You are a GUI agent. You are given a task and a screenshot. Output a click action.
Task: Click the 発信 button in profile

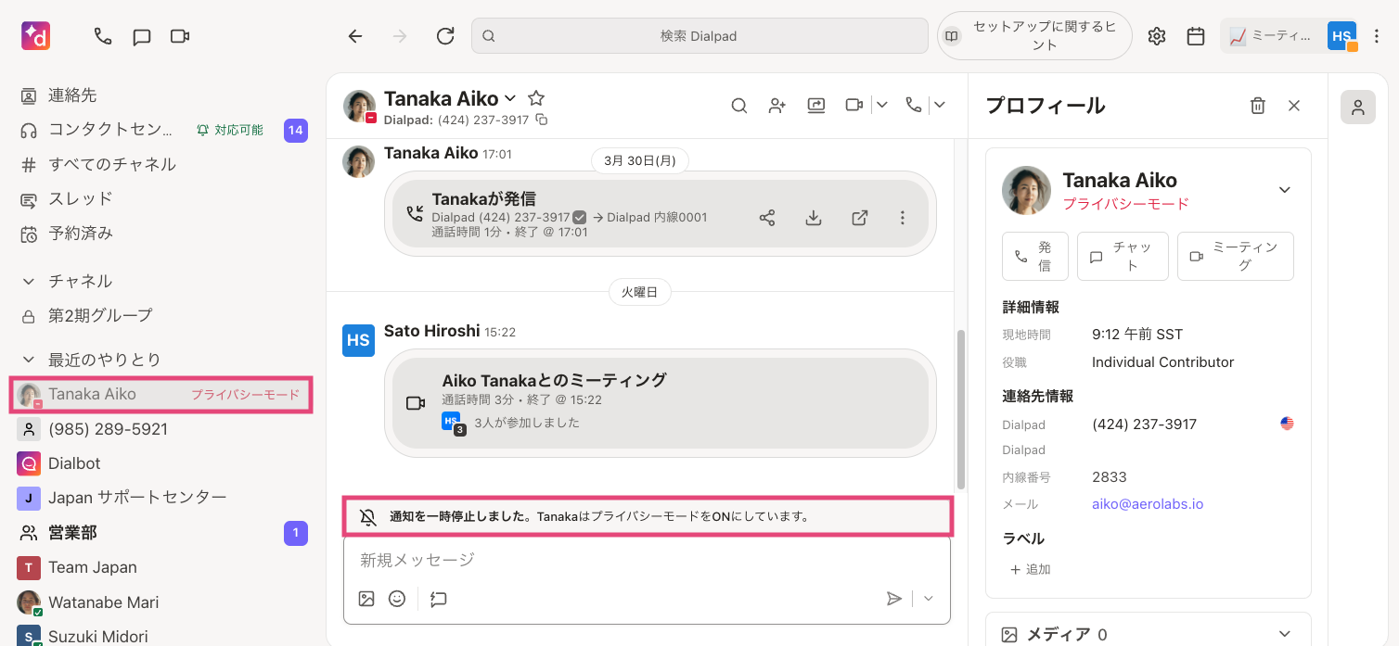pyautogui.click(x=1035, y=256)
